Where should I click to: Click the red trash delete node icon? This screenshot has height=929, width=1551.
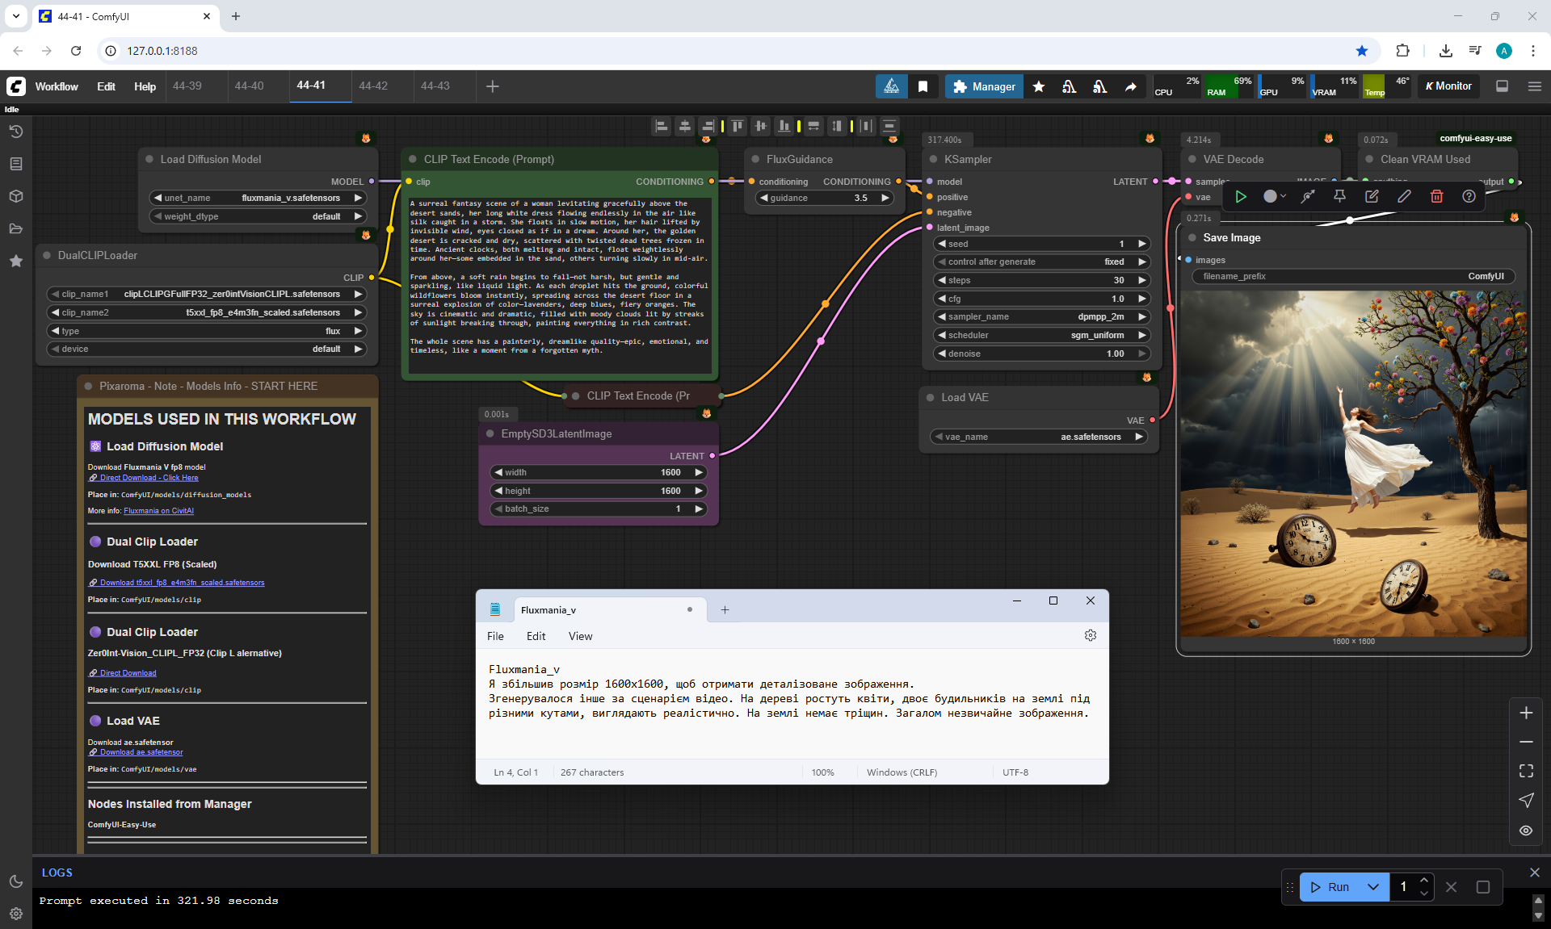[1436, 196]
